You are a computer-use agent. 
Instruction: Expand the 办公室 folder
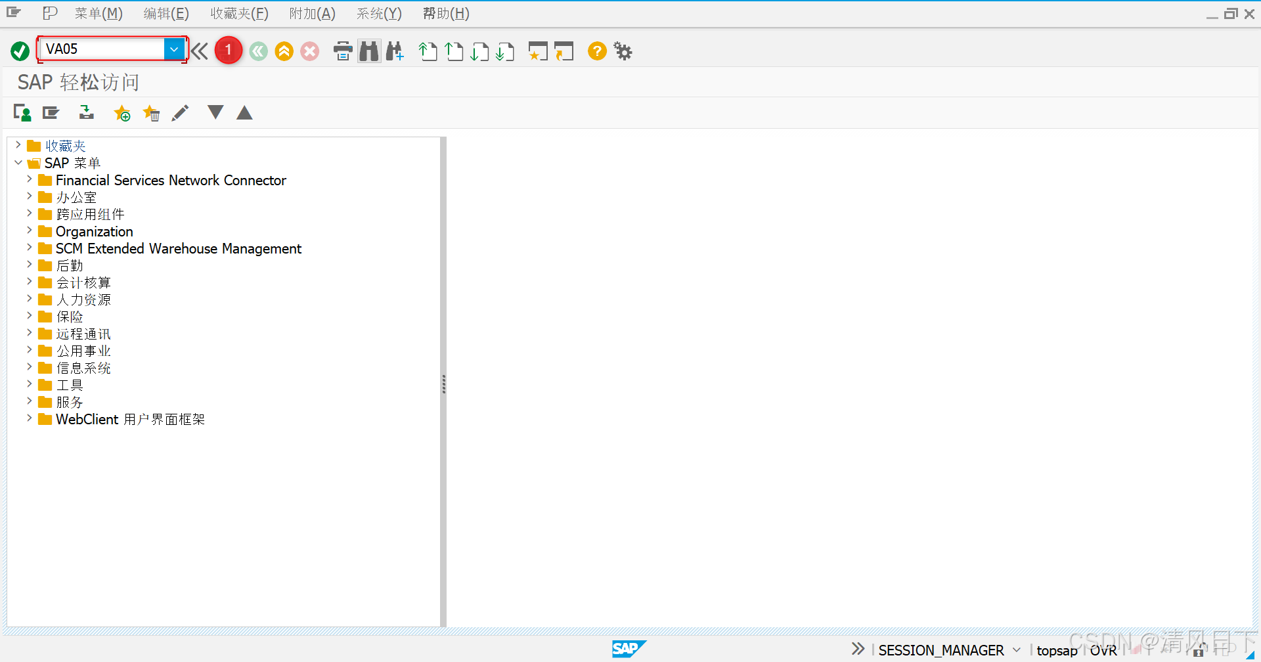[x=30, y=196]
